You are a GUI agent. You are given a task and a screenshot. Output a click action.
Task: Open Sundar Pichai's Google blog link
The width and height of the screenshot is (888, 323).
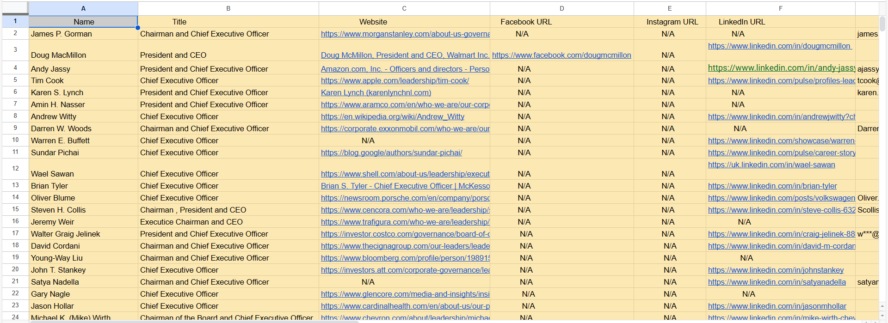pyautogui.click(x=391, y=152)
